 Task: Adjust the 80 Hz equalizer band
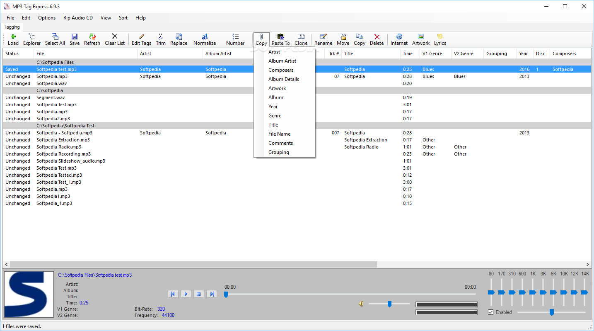pos(491,292)
